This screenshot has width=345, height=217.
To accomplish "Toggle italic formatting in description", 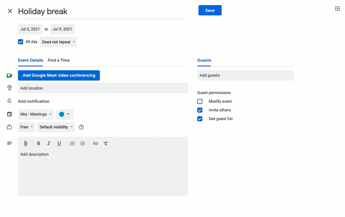I will (x=49, y=143).
